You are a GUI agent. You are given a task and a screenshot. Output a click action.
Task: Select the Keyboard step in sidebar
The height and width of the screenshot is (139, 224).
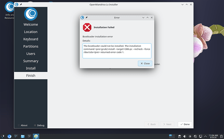(x=31, y=39)
